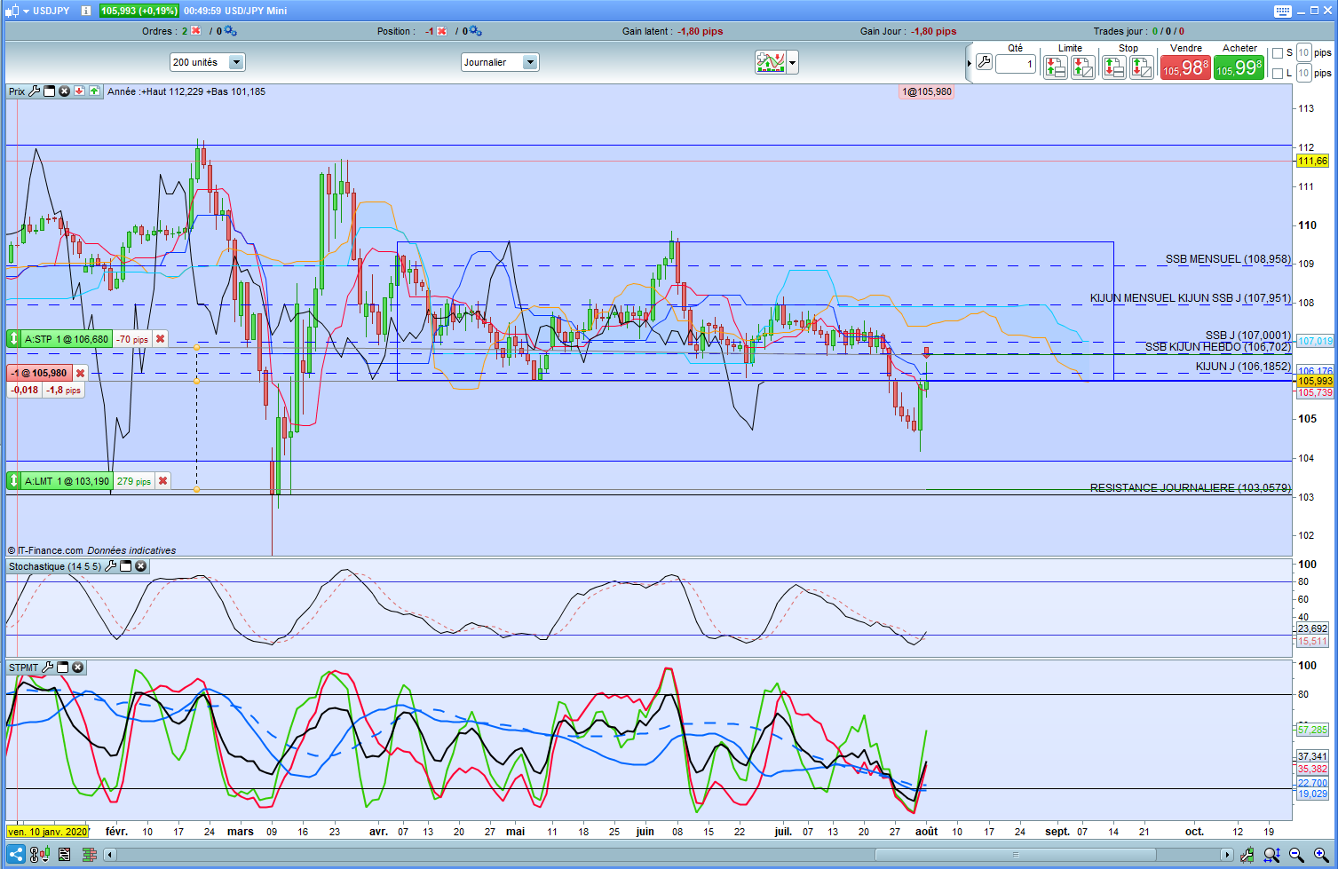Zoom in on the chart

click(1320, 855)
